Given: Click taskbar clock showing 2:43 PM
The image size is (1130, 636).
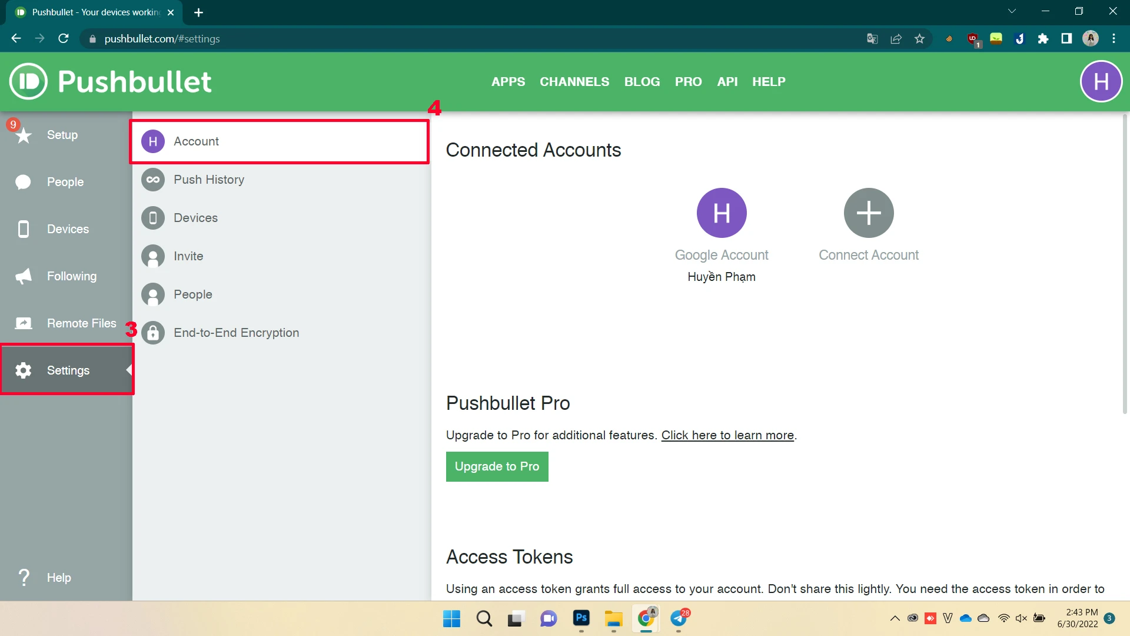Looking at the screenshot, I should point(1078,618).
